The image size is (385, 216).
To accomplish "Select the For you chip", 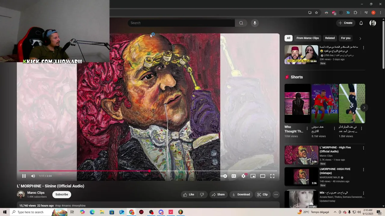I will [346, 38].
